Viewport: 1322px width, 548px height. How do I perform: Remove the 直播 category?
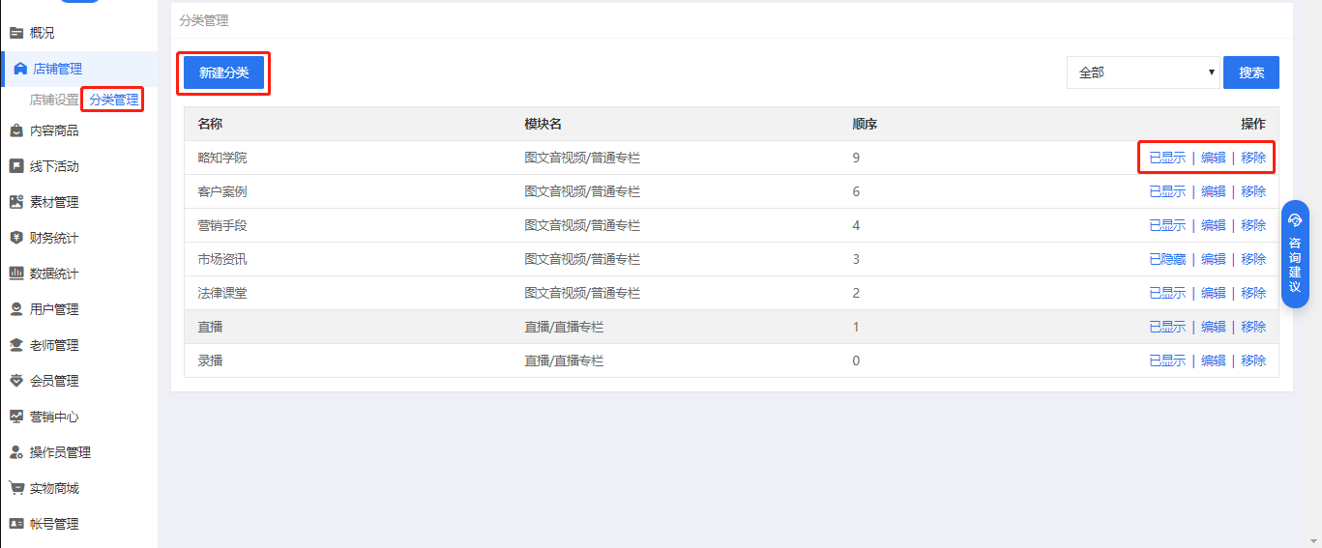pyautogui.click(x=1253, y=327)
